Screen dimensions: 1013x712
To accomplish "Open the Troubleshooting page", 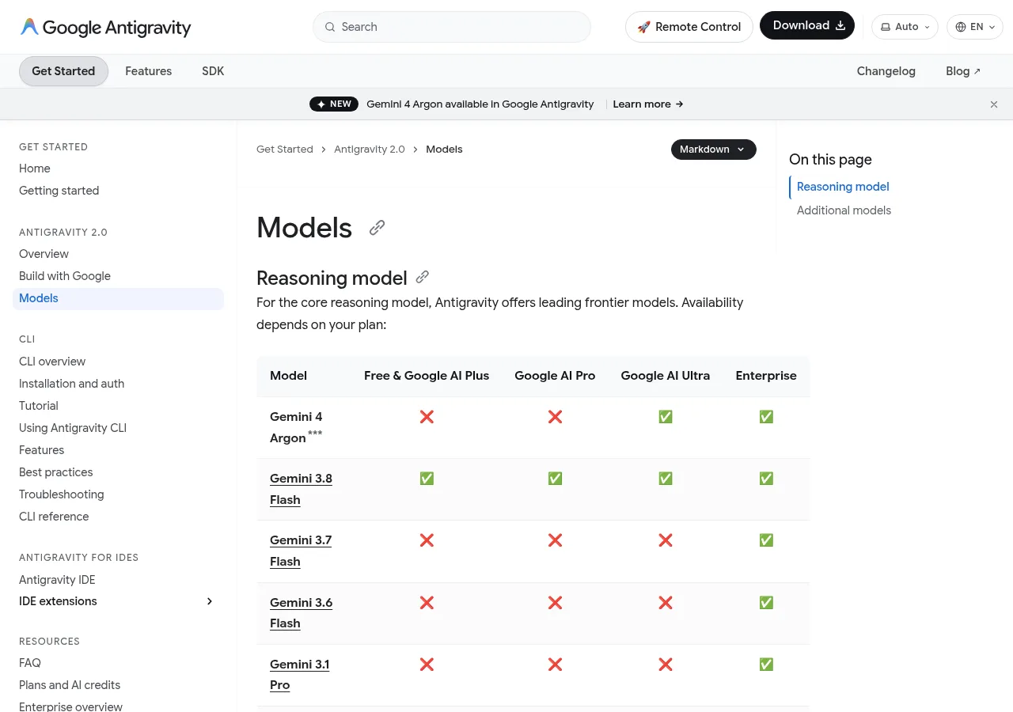I will [x=62, y=494].
